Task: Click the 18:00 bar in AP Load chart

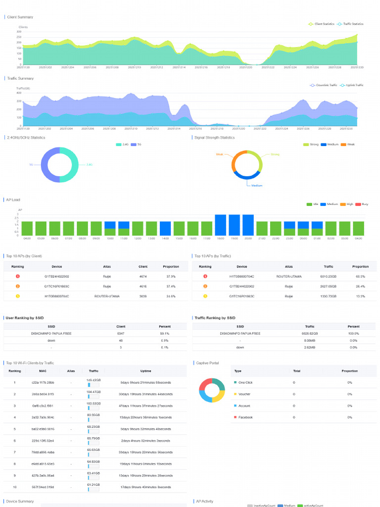Action: [x=220, y=225]
